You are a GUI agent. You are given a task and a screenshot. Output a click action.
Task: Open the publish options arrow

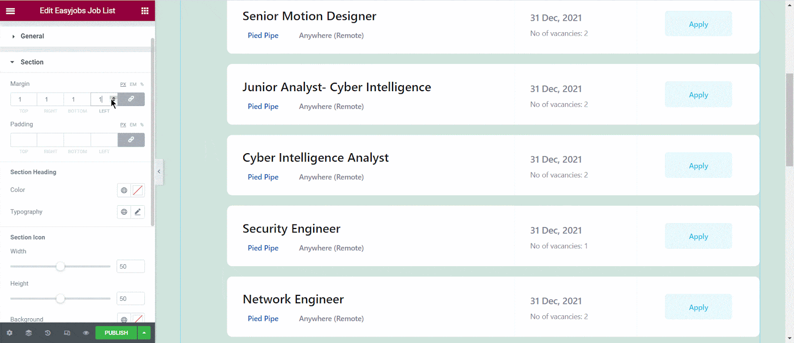tap(143, 333)
